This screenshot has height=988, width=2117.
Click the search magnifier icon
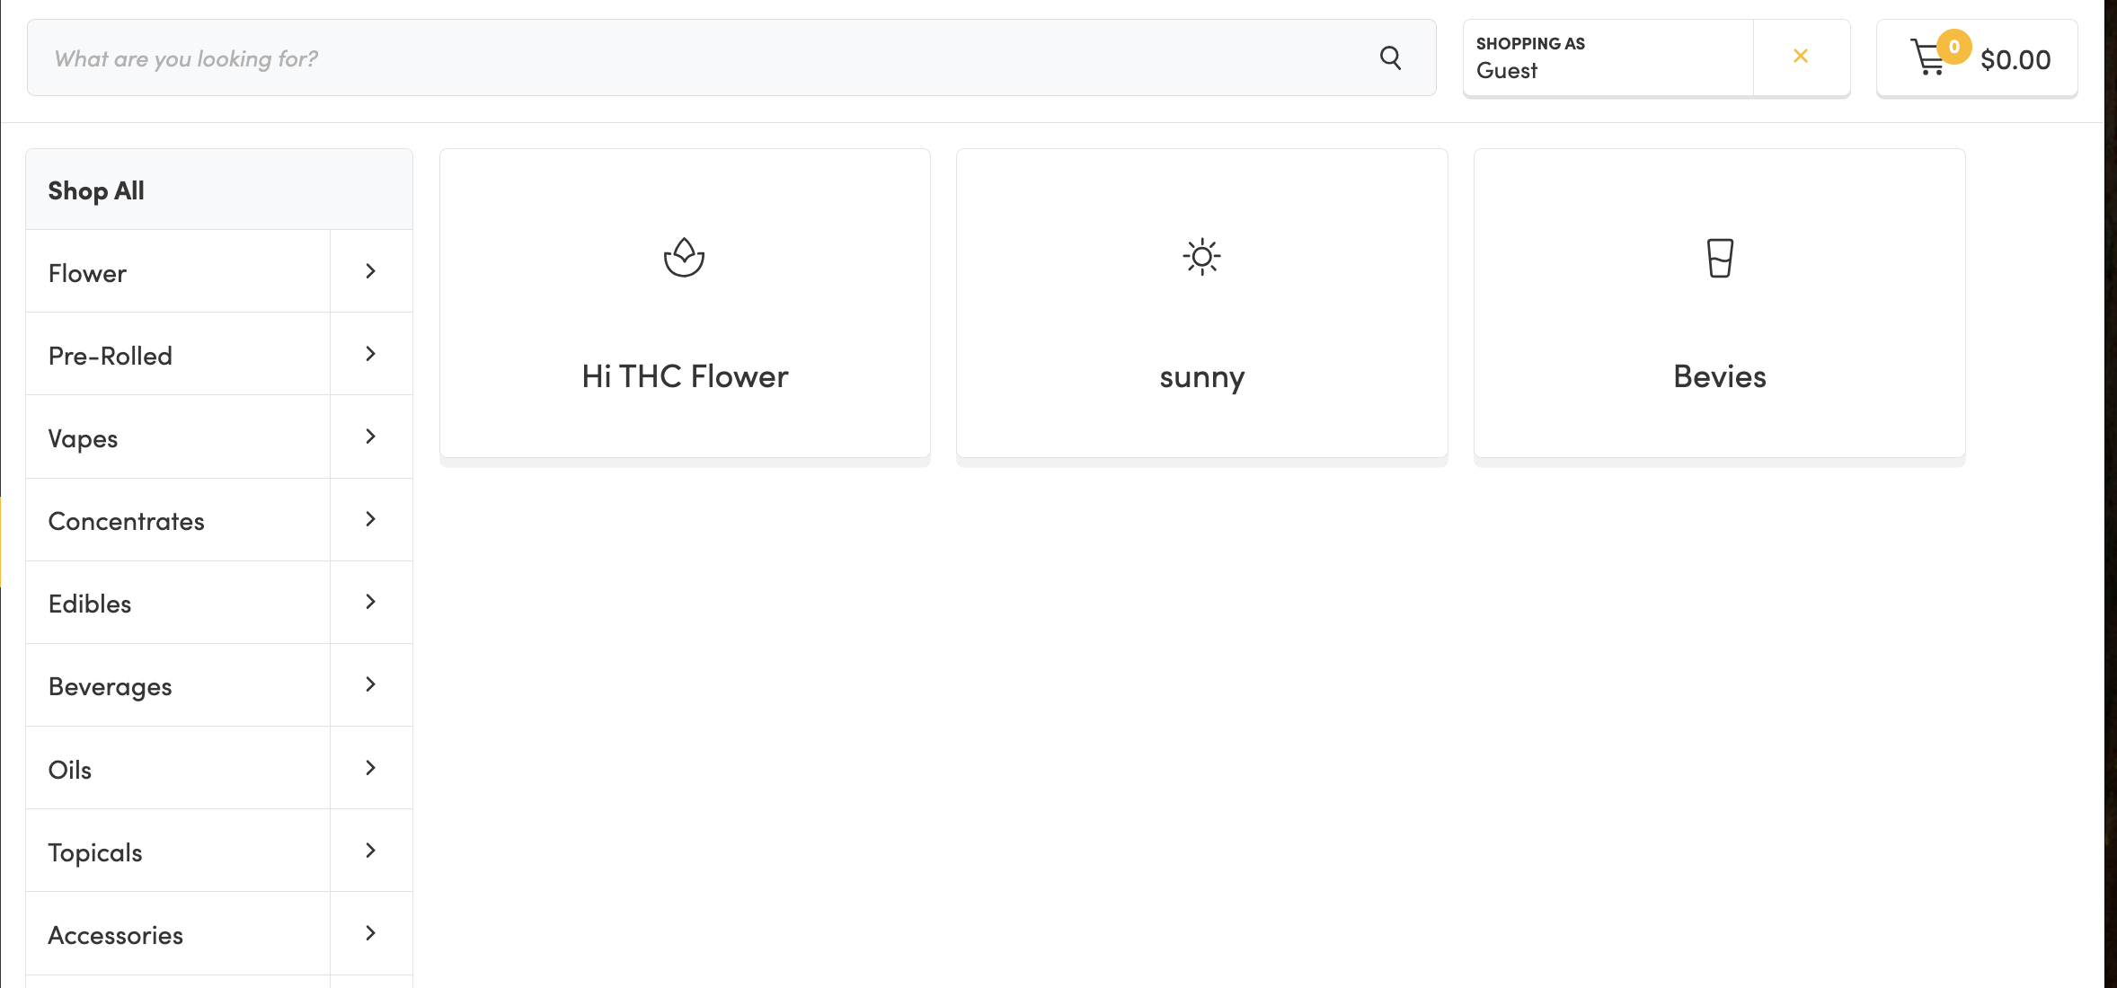pyautogui.click(x=1390, y=58)
